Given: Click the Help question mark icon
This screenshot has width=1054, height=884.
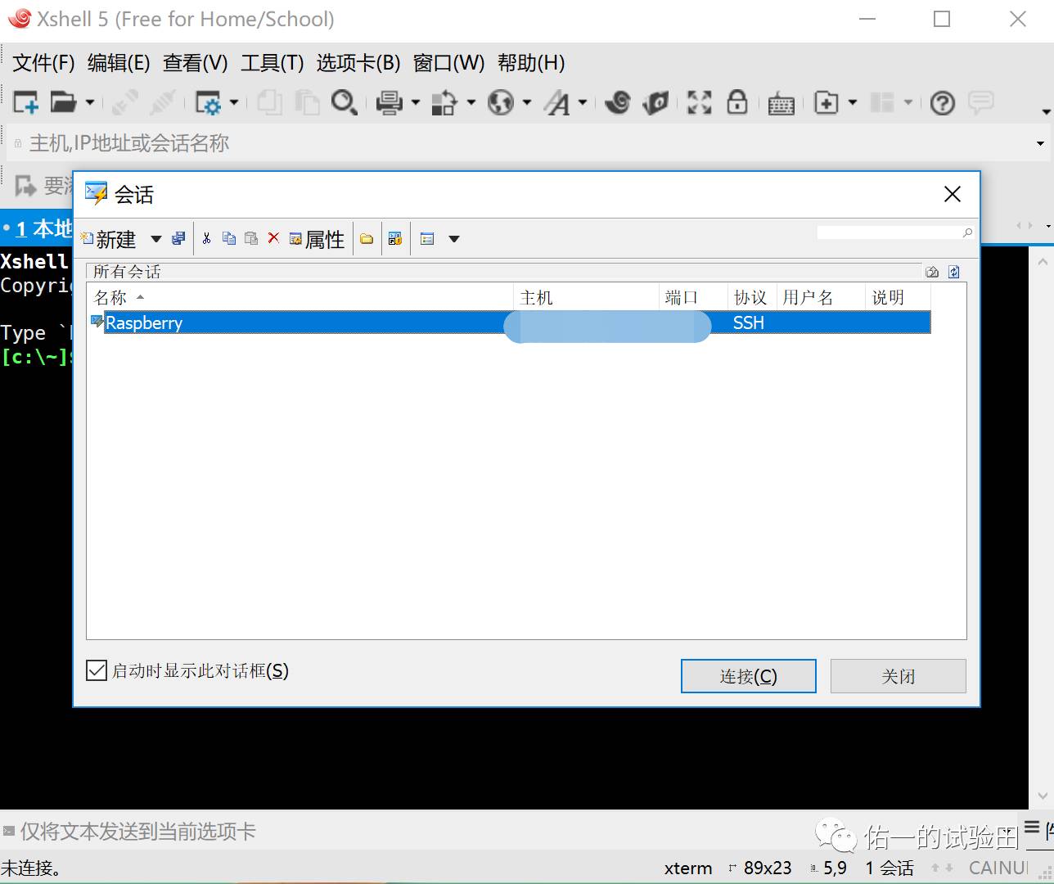Looking at the screenshot, I should (x=943, y=102).
